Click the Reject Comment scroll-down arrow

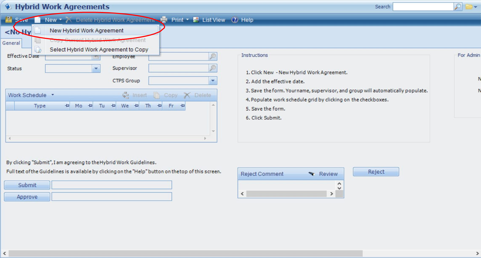click(339, 188)
